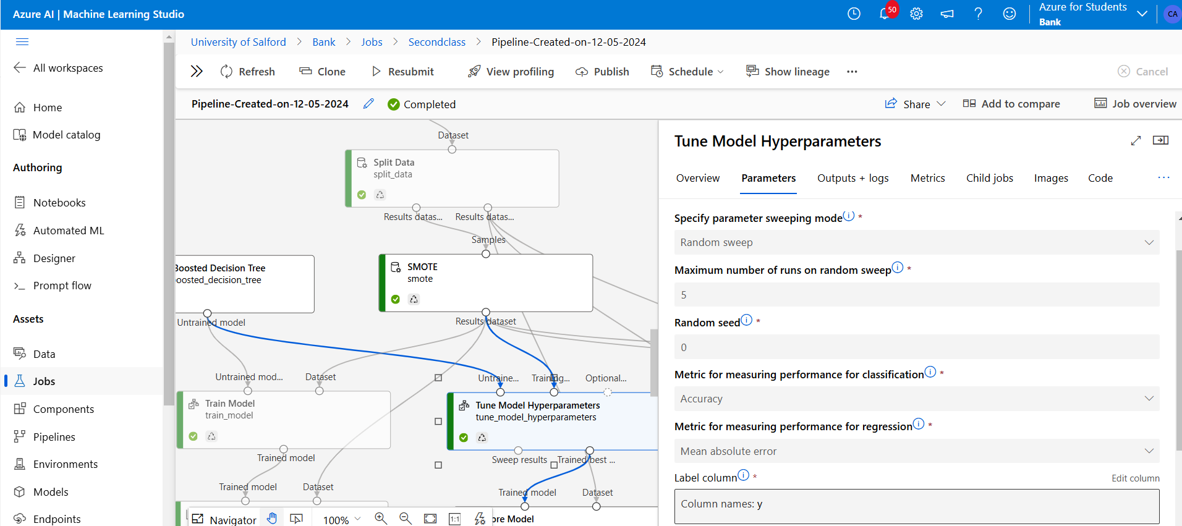Expand Tune Model Hyperparameters panel to full view
Viewport: 1182px width, 526px height.
[x=1136, y=141]
